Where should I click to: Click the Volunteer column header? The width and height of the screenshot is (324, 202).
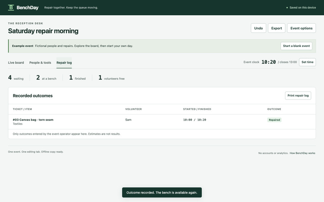(133, 109)
